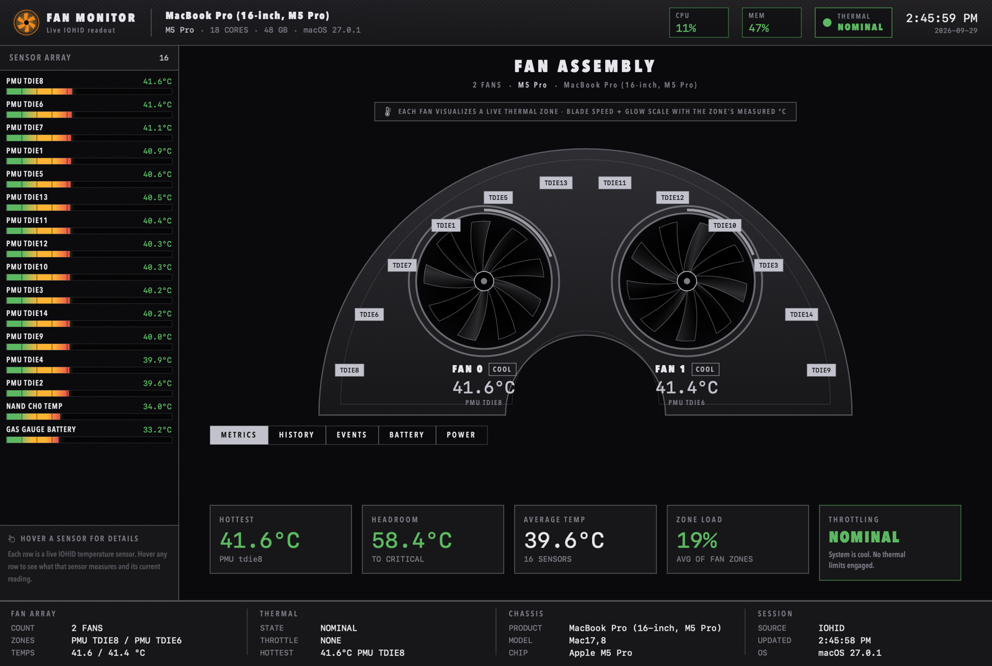Select the TDIE9 tag on the fan arc
Screen dimensions: 992x666
point(821,370)
